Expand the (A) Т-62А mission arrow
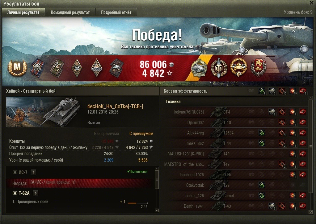The height and width of the screenshot is (224, 316). (36, 193)
